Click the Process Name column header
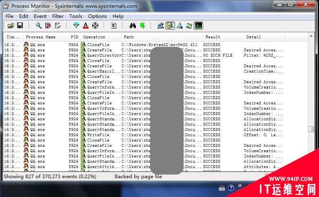The width and height of the screenshot is (319, 197). pyautogui.click(x=44, y=37)
